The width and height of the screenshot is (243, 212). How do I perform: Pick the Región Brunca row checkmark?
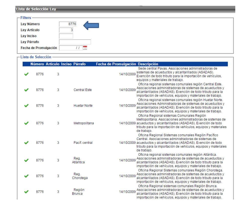pyautogui.click(x=26, y=192)
